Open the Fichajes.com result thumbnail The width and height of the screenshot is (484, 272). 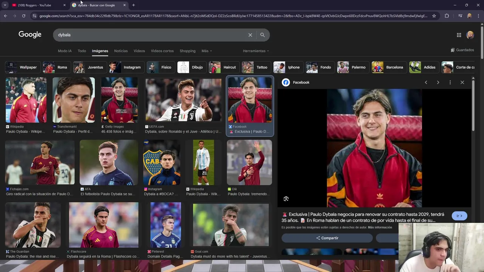click(40, 162)
